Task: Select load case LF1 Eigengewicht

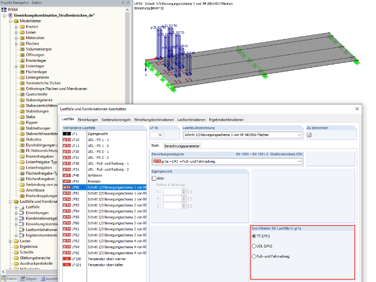Action: [x=104, y=134]
